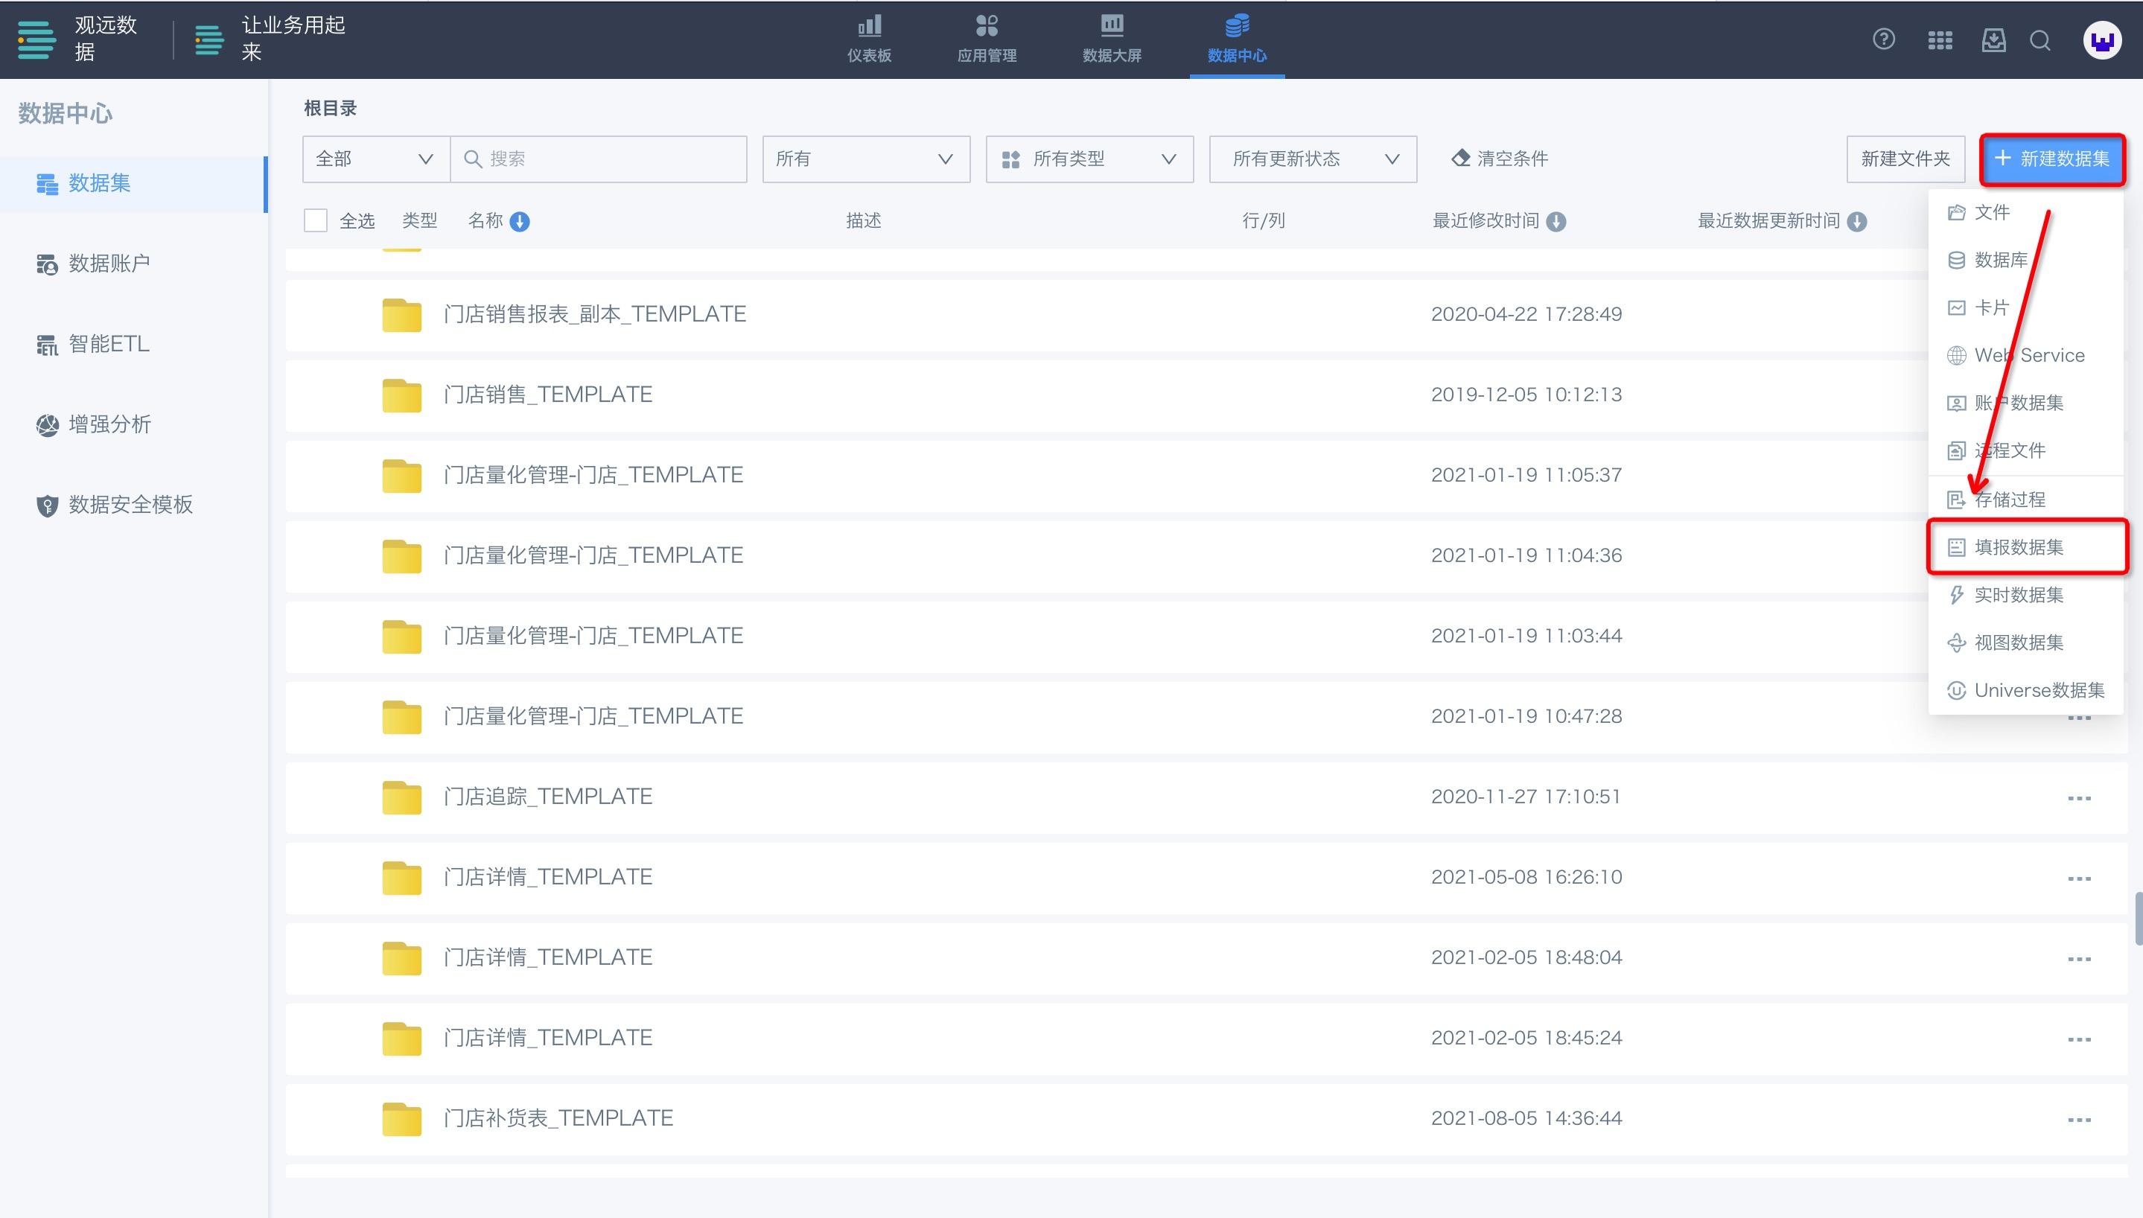Image resolution: width=2143 pixels, height=1218 pixels.
Task: Switch to the 数据中心 top tab
Action: click(x=1237, y=39)
